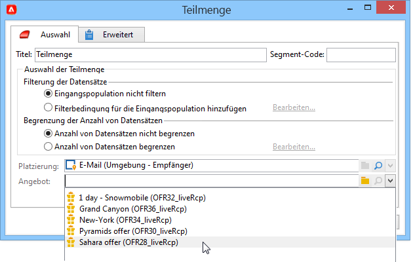Click the gift icon beside Grand Canyon offer

pyautogui.click(x=71, y=208)
